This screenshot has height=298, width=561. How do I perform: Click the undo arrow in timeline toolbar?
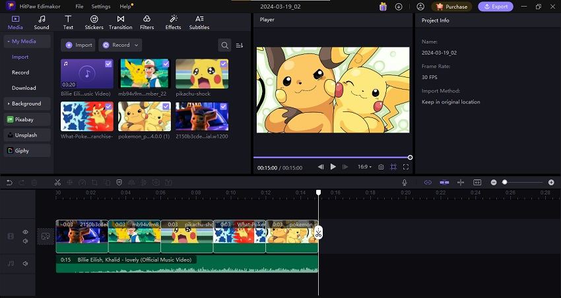9,182
